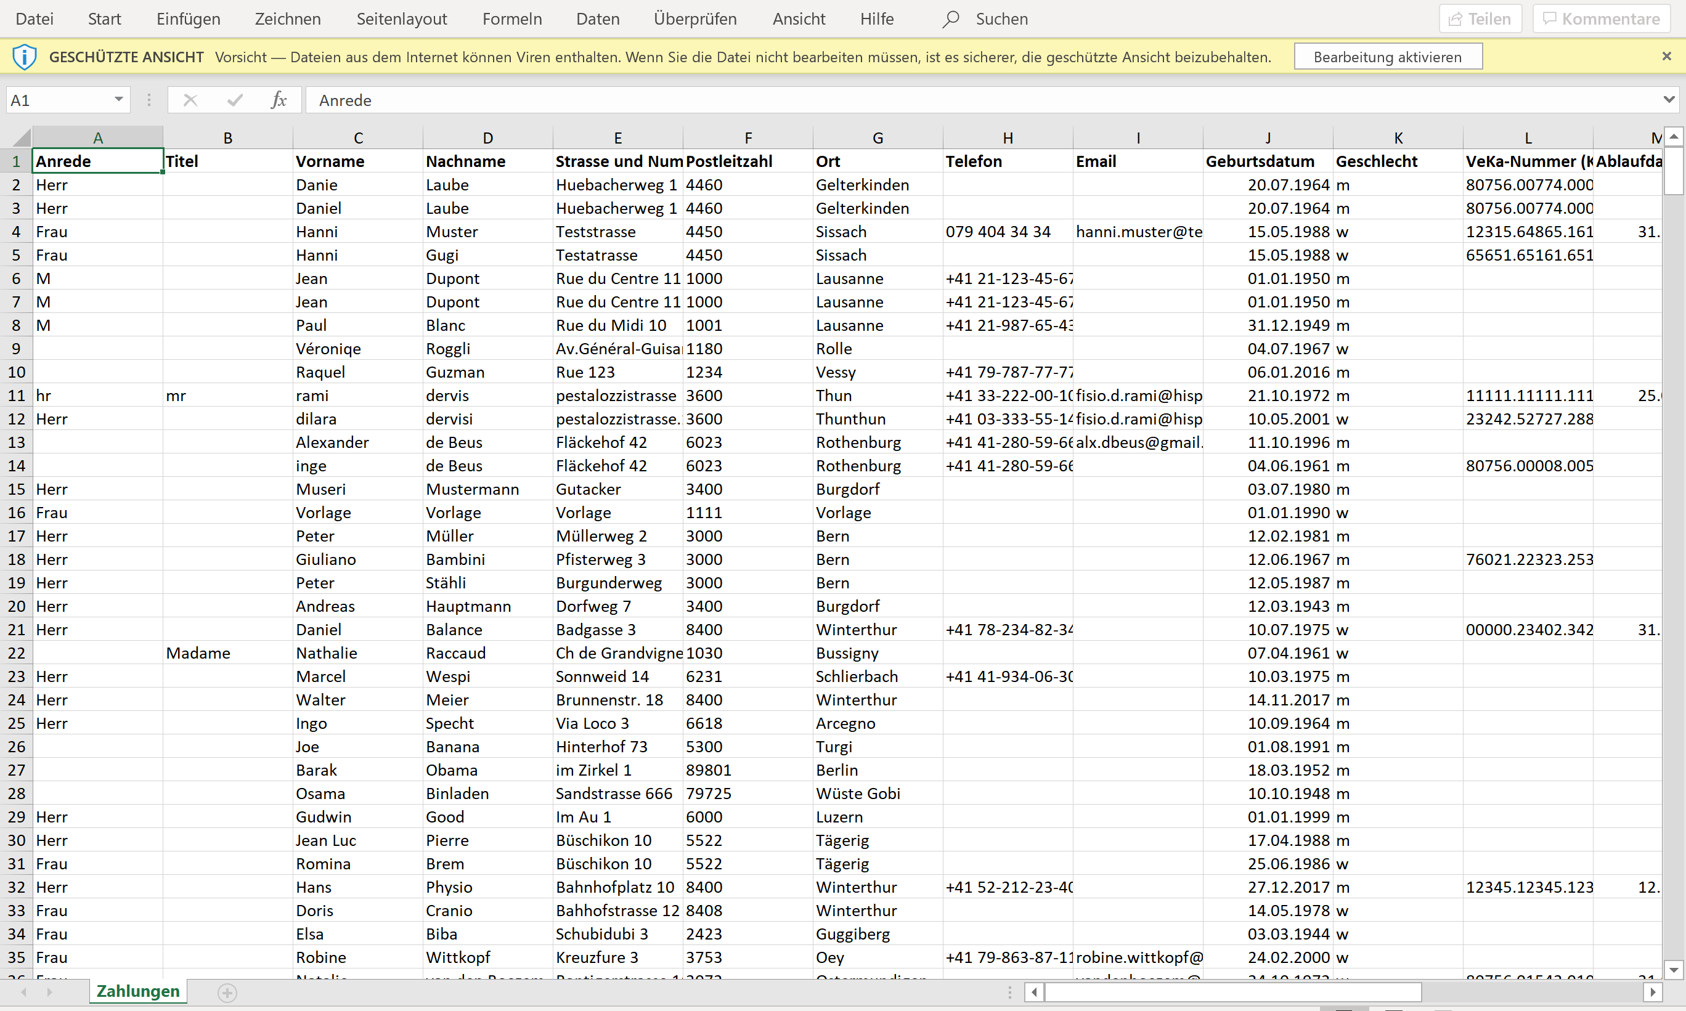This screenshot has height=1011, width=1686.
Task: Open the Hilfe ribbon tab
Action: 877,19
